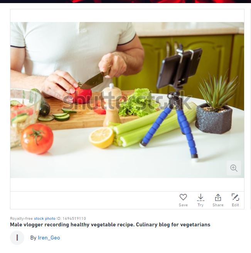This screenshot has width=251, height=253.
Task: Click the whole tomato in the preview image
Action: [37, 139]
